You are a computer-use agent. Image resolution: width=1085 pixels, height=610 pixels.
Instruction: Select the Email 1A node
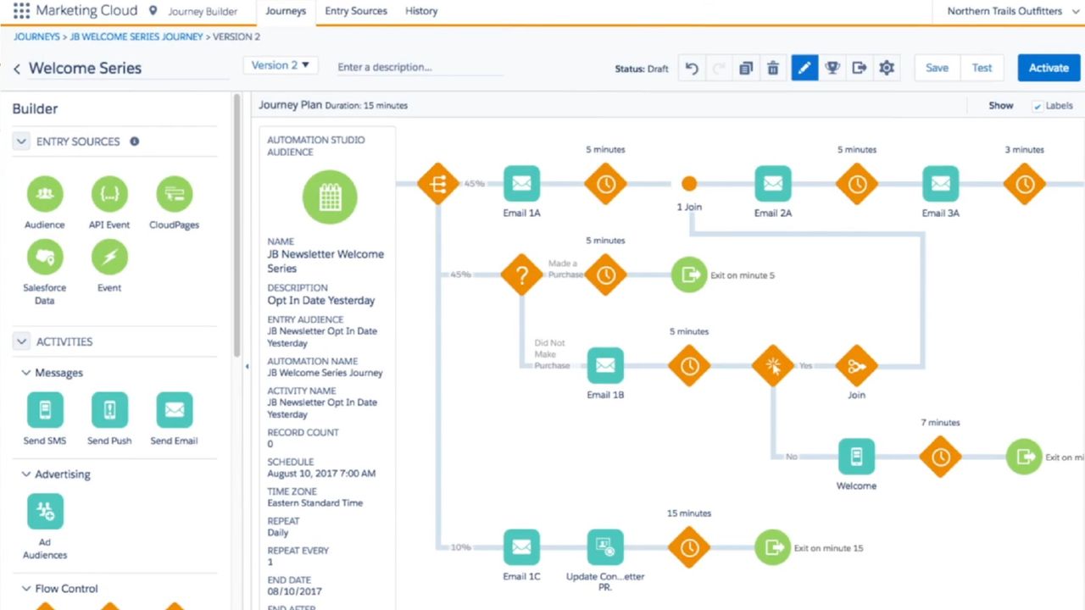click(521, 183)
